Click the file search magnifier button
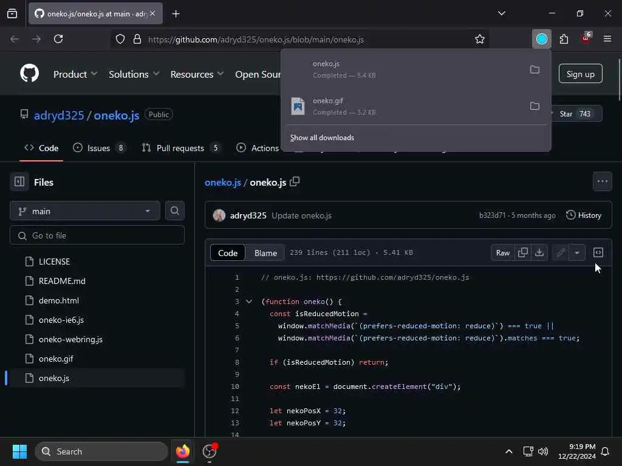Image resolution: width=622 pixels, height=466 pixels. pyautogui.click(x=174, y=211)
